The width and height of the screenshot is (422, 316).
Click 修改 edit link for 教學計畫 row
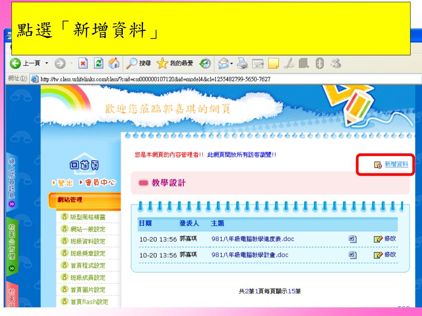(x=390, y=254)
